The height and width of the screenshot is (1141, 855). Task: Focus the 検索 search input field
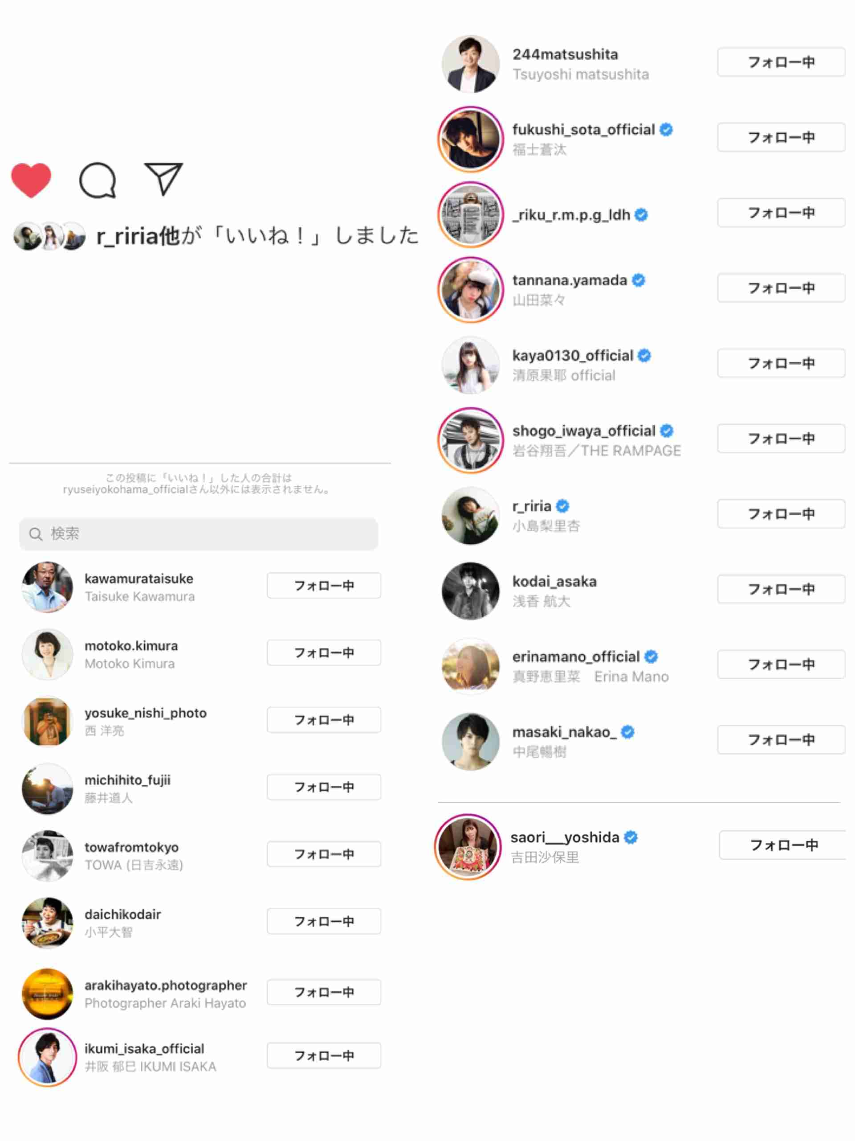pyautogui.click(x=199, y=534)
